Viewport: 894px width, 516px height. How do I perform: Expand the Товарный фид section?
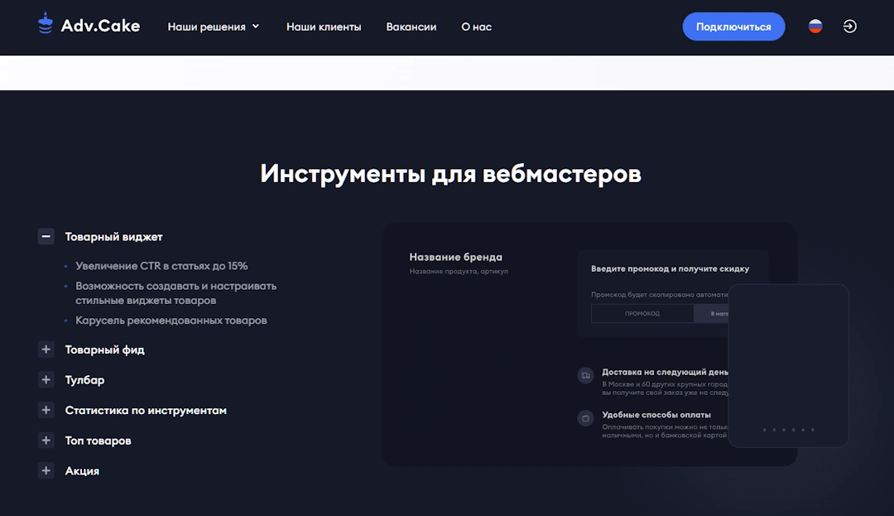pyautogui.click(x=46, y=350)
